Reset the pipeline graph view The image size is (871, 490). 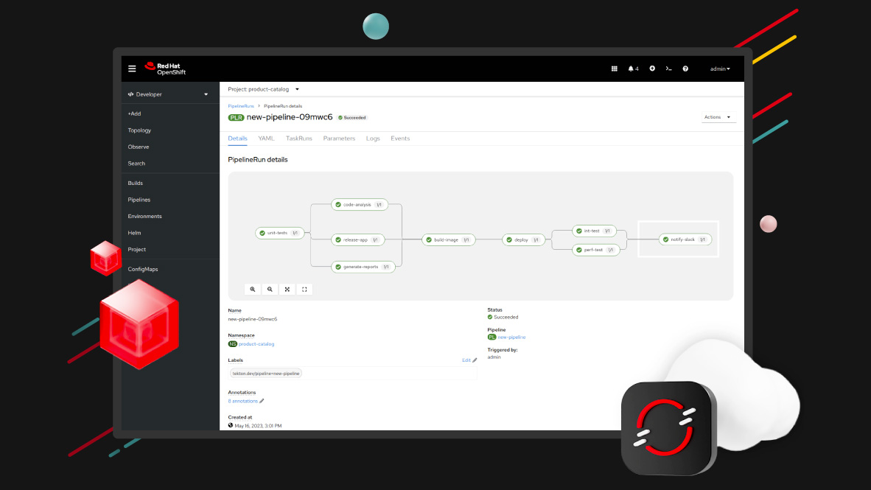[x=304, y=290]
